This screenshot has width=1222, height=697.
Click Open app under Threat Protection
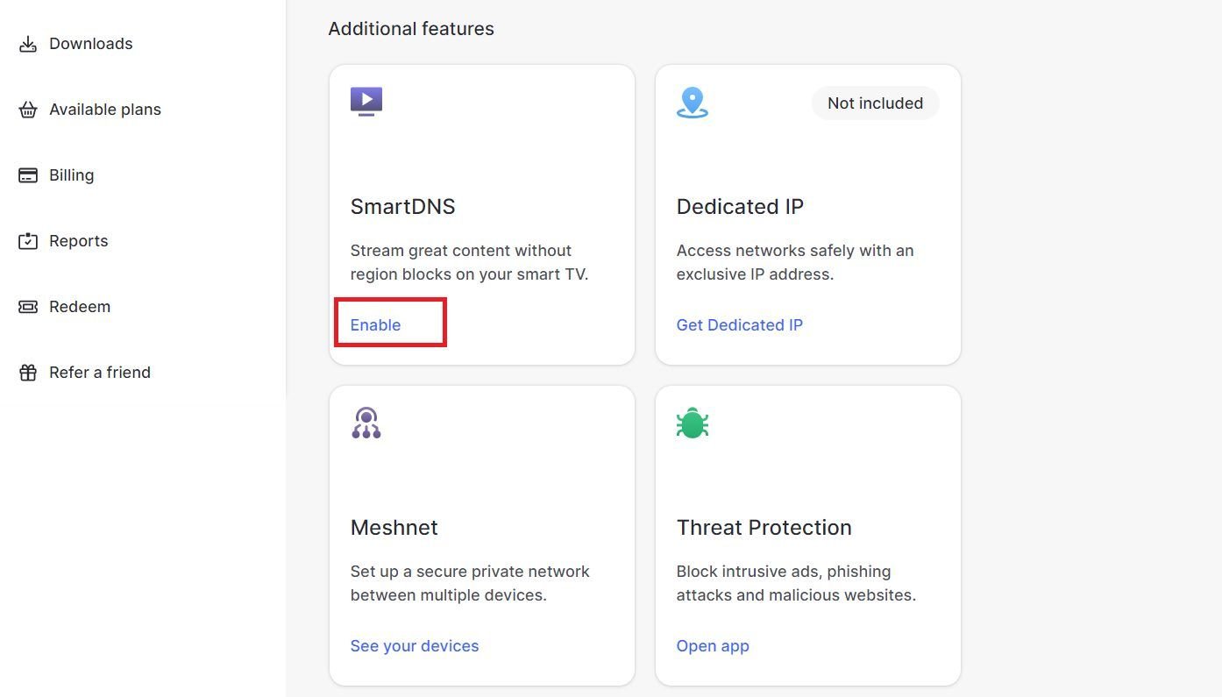pyautogui.click(x=713, y=646)
